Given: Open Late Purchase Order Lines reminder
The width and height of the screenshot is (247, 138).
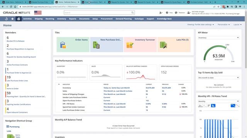Looking at the screenshot, I should (x=17, y=81).
